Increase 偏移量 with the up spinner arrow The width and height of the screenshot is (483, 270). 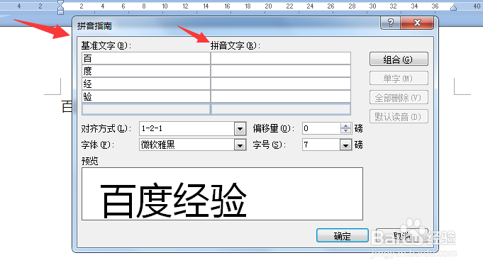pyautogui.click(x=345, y=125)
